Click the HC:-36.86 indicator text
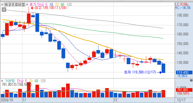This screenshot has height=103, width=193. [183, 8]
